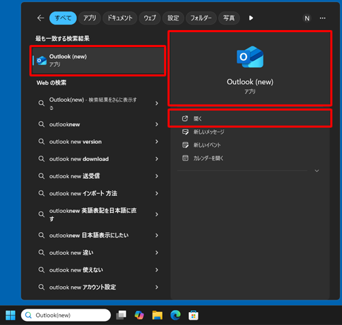342x325 pixels.
Task: Select Outlook (new) best match result
Action: tap(98, 61)
